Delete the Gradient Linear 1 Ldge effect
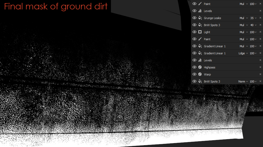The image size is (263, 147). coord(260,53)
